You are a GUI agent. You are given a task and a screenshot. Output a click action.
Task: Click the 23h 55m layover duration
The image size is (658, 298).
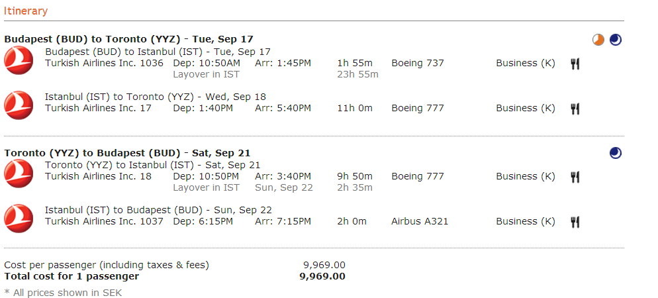357,74
